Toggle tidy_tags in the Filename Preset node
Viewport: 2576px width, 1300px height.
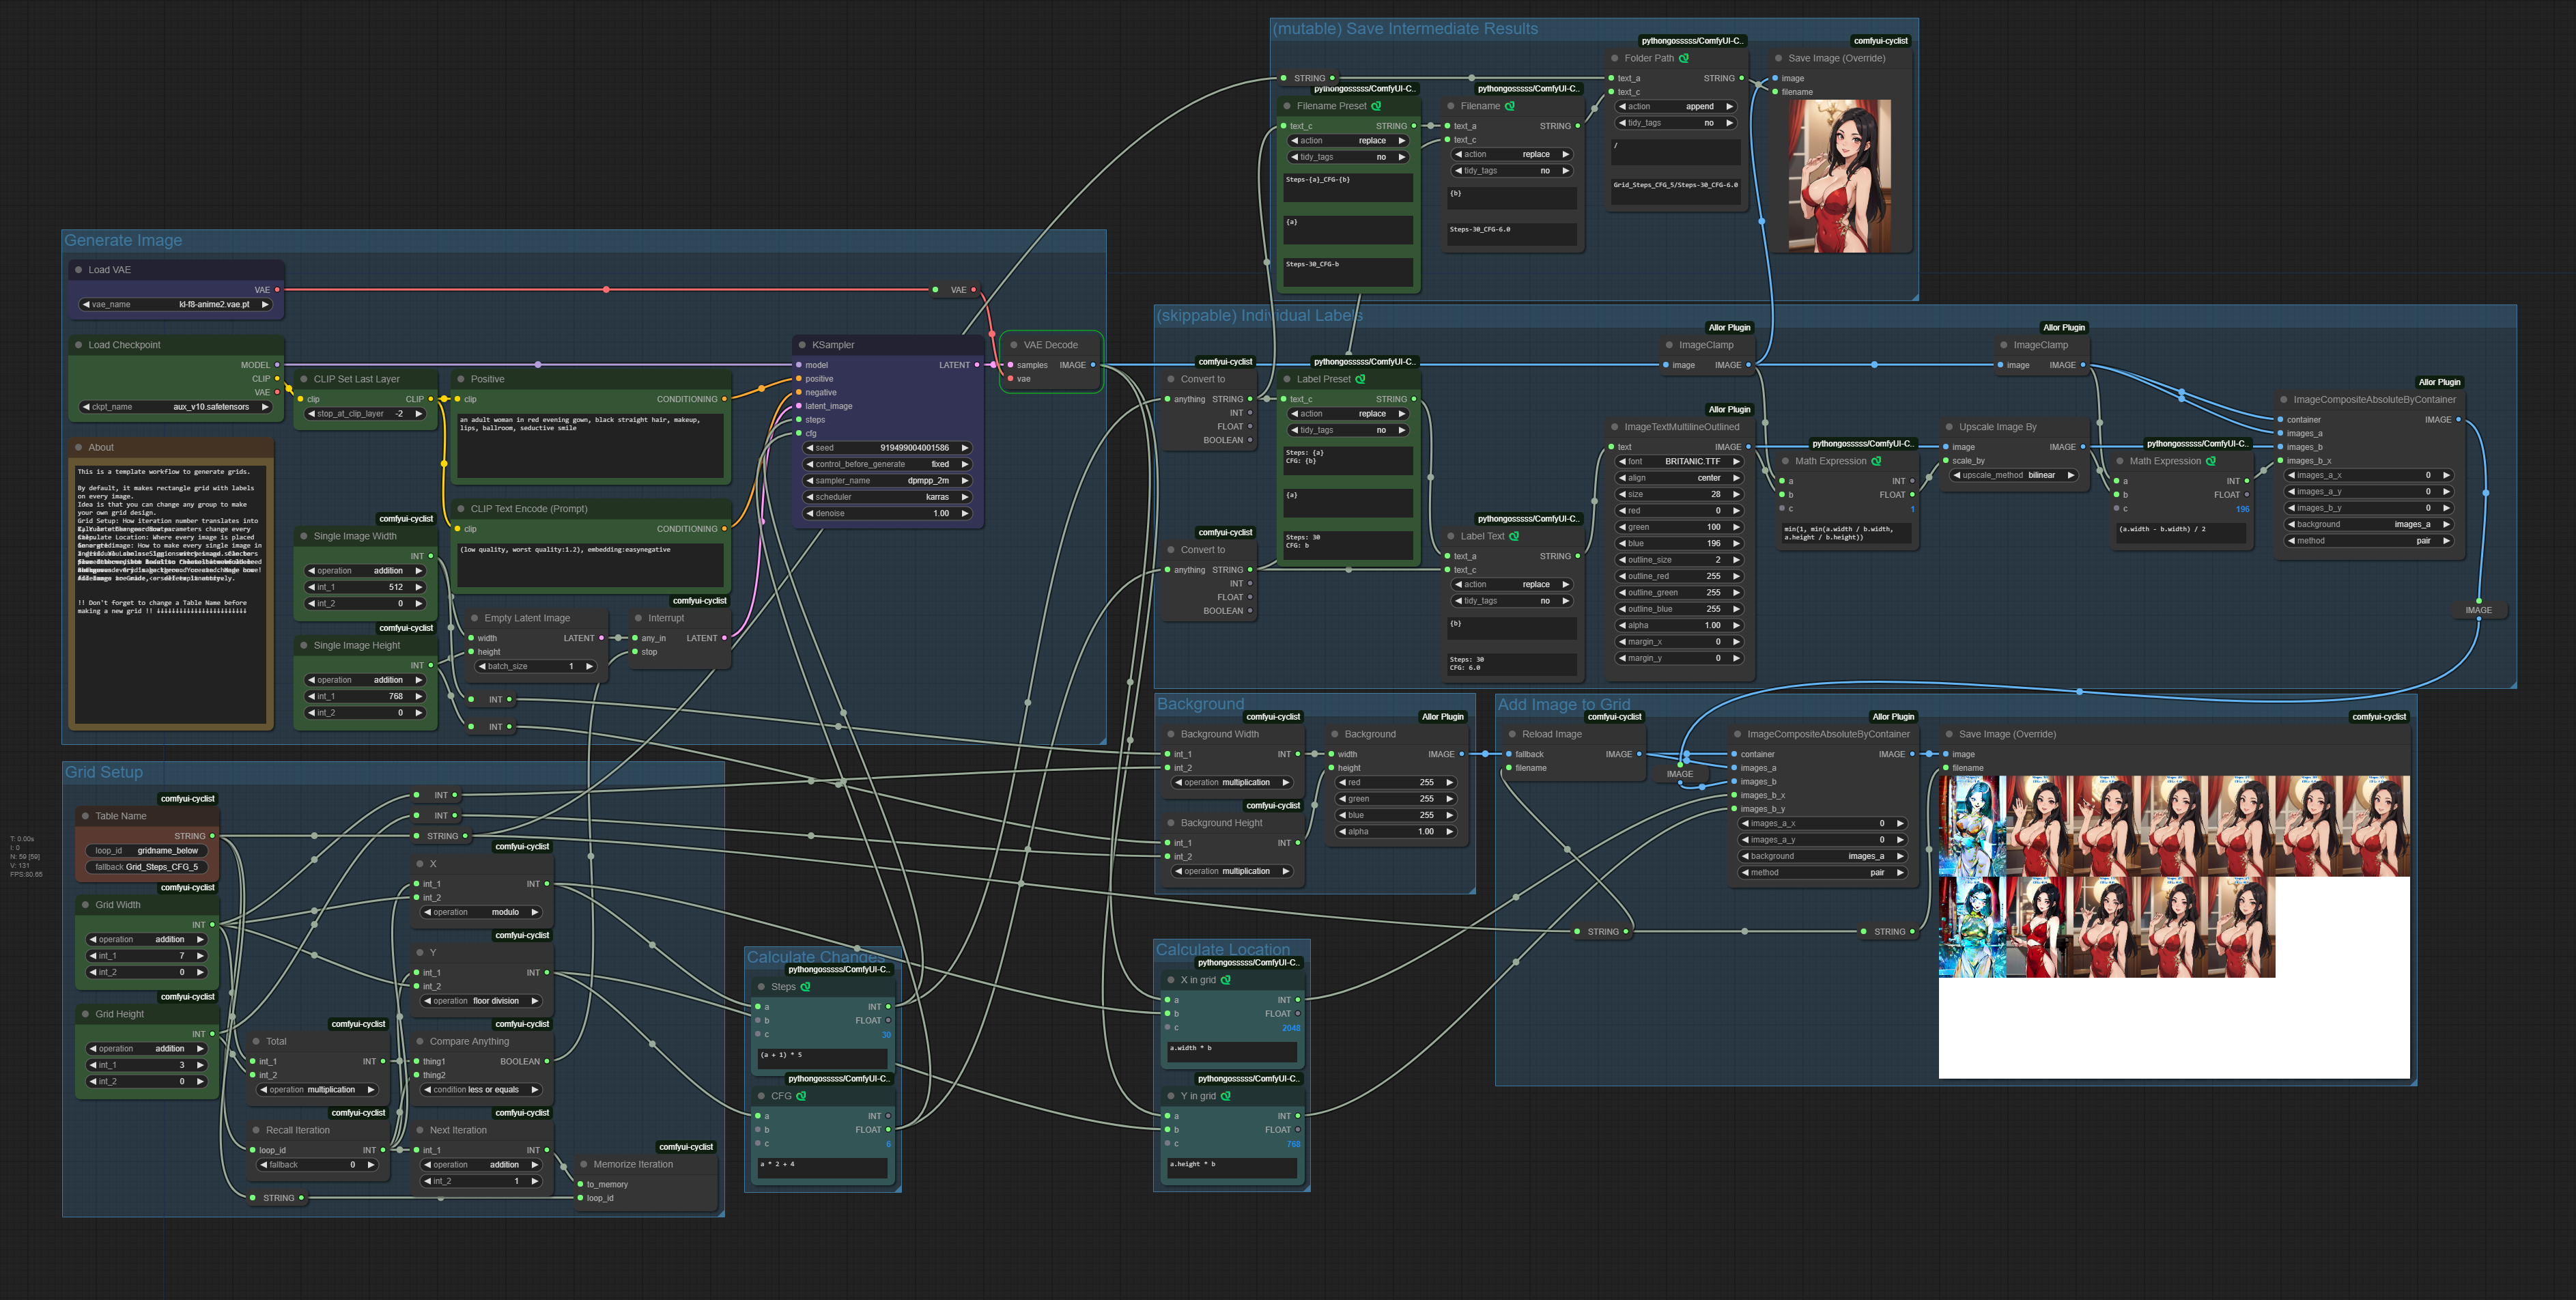(1347, 157)
